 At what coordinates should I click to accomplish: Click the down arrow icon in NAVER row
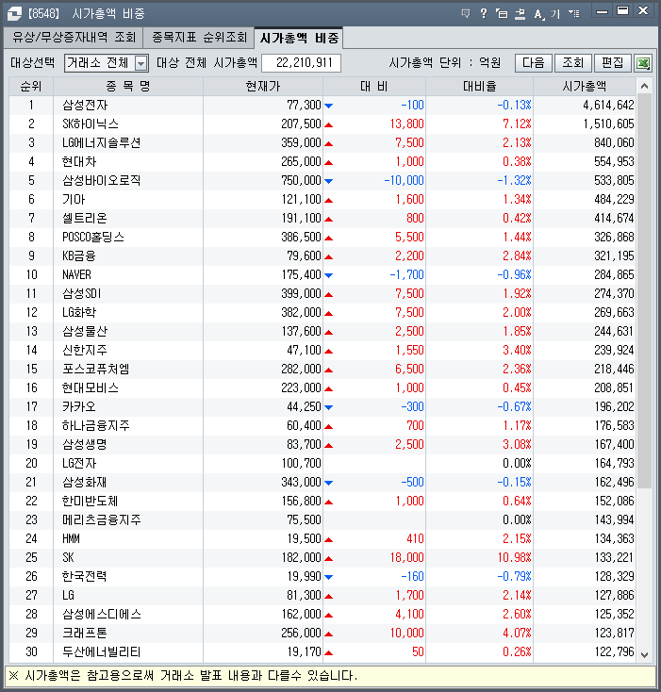[329, 275]
